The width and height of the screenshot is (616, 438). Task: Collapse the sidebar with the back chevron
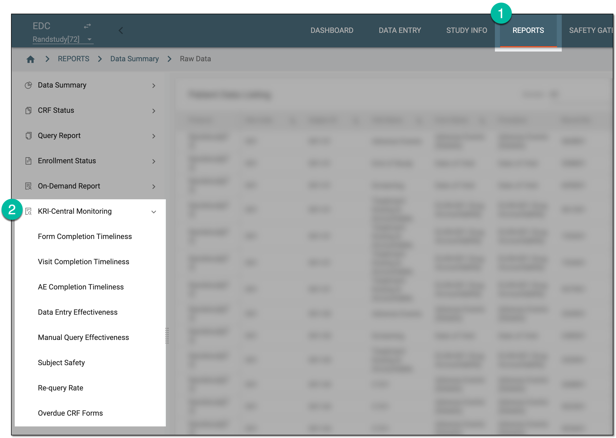click(121, 30)
